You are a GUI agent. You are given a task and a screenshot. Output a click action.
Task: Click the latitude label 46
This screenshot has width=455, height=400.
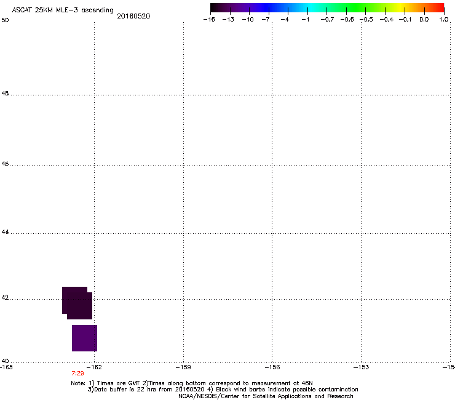pos(5,164)
